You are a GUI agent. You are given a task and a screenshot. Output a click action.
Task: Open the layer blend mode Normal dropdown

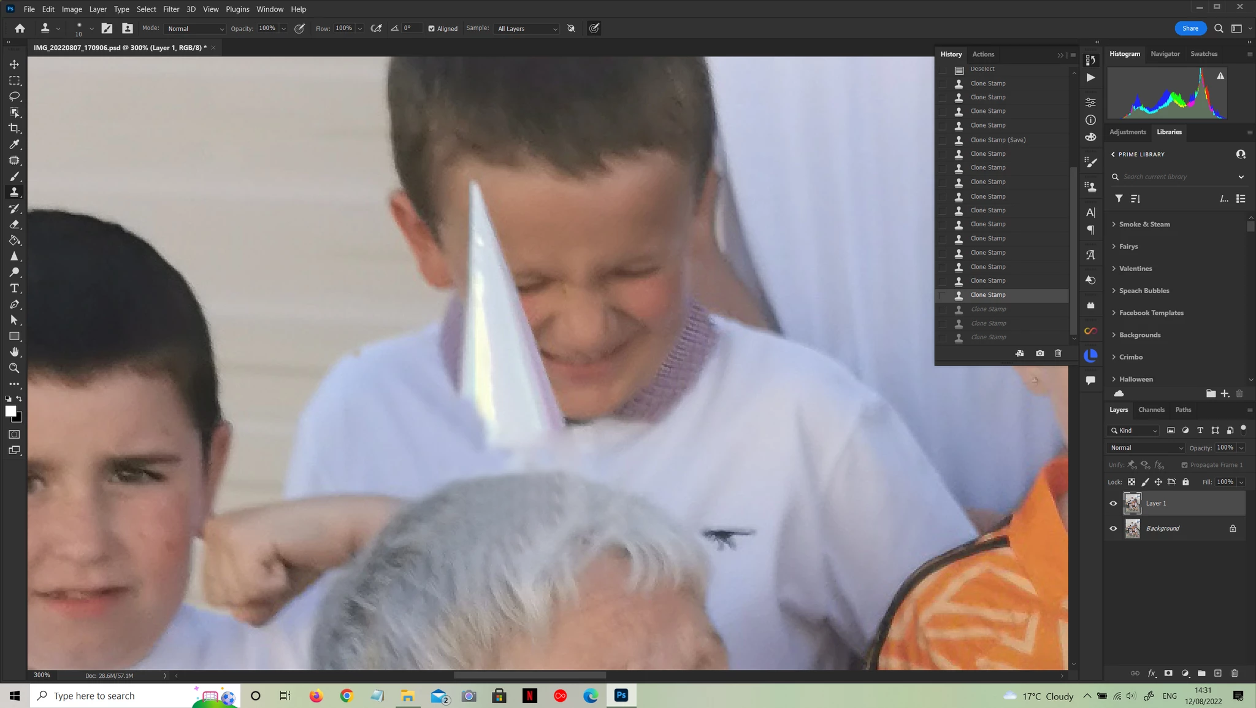point(1146,448)
